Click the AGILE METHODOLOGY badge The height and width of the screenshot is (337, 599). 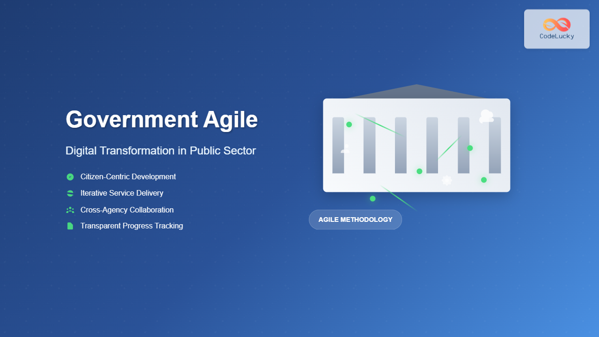[x=355, y=220]
